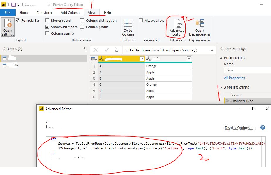
Task: Click the Advanced Editor title icon
Action: click(x=41, y=109)
